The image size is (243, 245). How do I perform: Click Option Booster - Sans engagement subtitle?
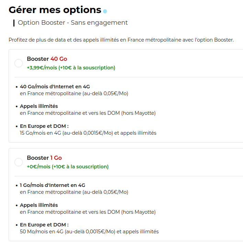tap(73, 23)
